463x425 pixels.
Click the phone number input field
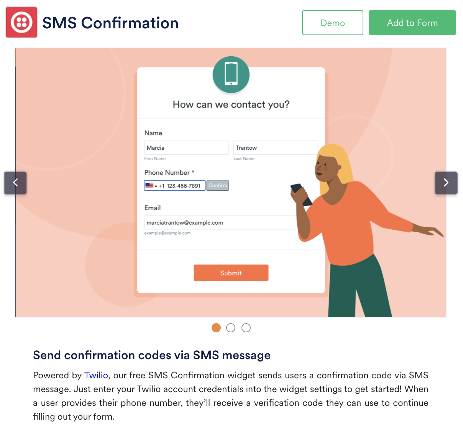point(184,186)
